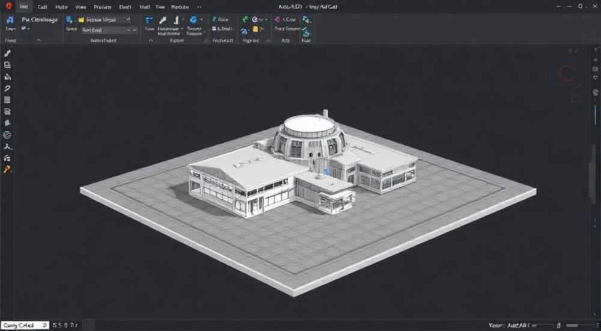Select the stacked sheets icon in left toolbar
Screen dimensions: 601x331
pyautogui.click(x=7, y=112)
